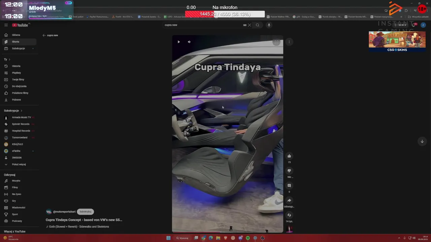
Task: Open the CSG Skins ad banner
Action: 397,42
